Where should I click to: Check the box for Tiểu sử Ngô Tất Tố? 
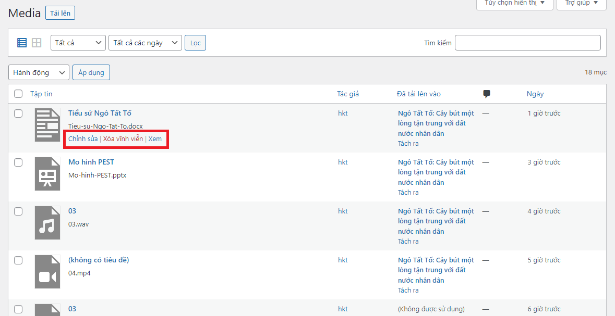[18, 113]
